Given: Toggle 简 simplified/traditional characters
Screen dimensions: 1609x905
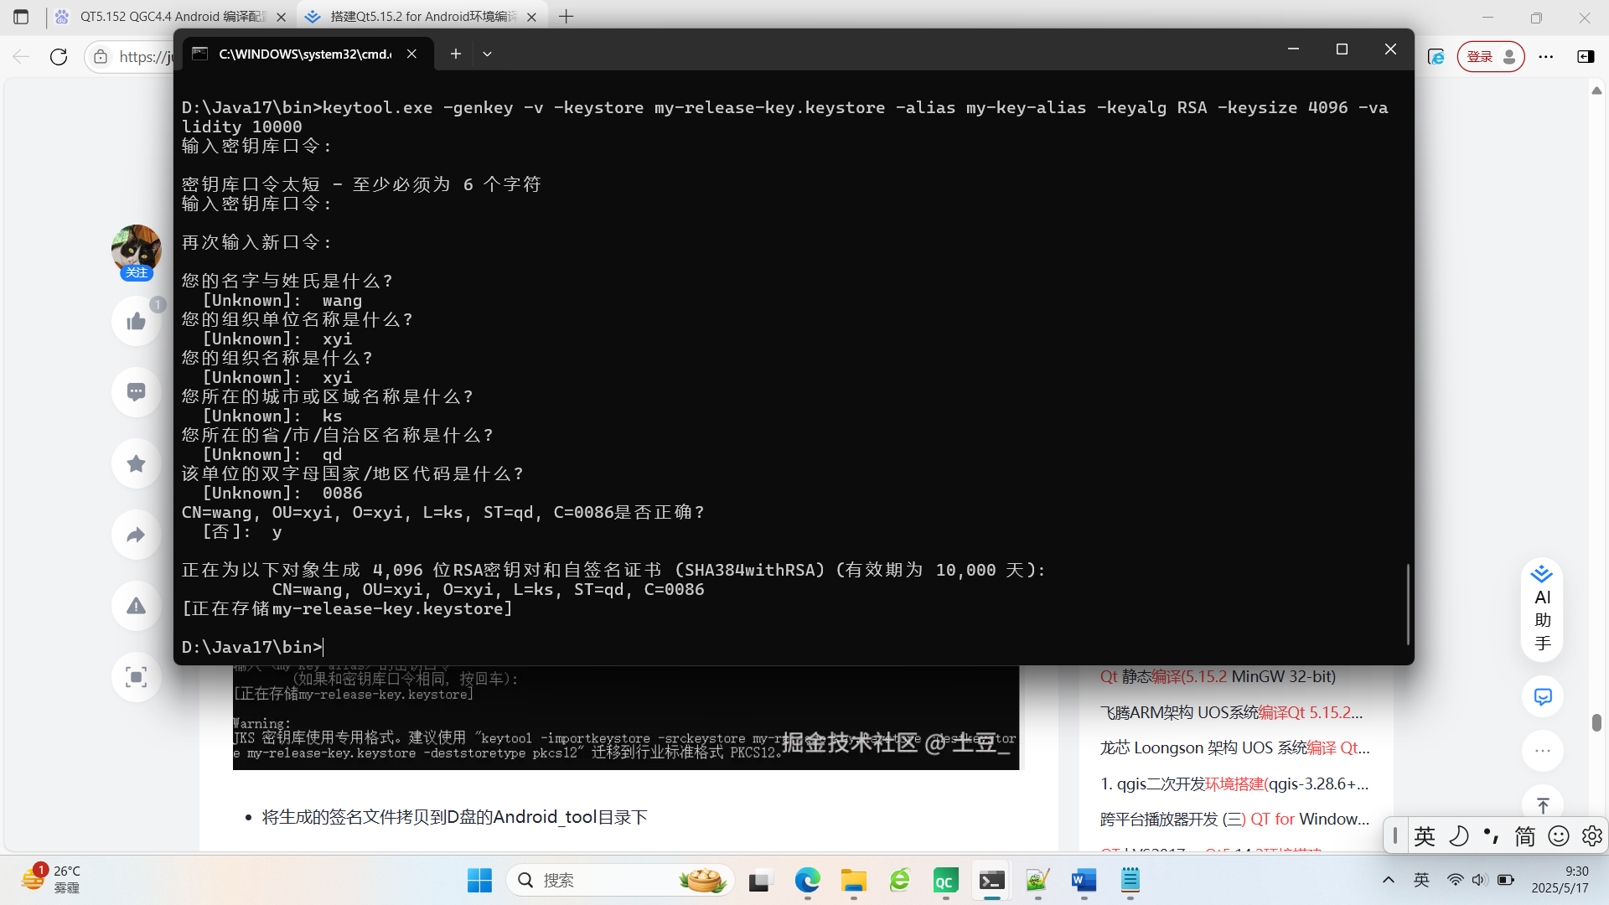Looking at the screenshot, I should 1524,835.
